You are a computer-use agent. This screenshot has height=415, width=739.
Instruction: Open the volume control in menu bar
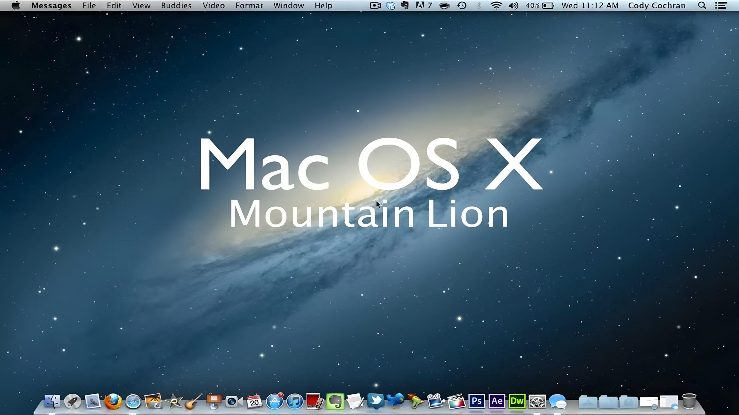pyautogui.click(x=514, y=5)
